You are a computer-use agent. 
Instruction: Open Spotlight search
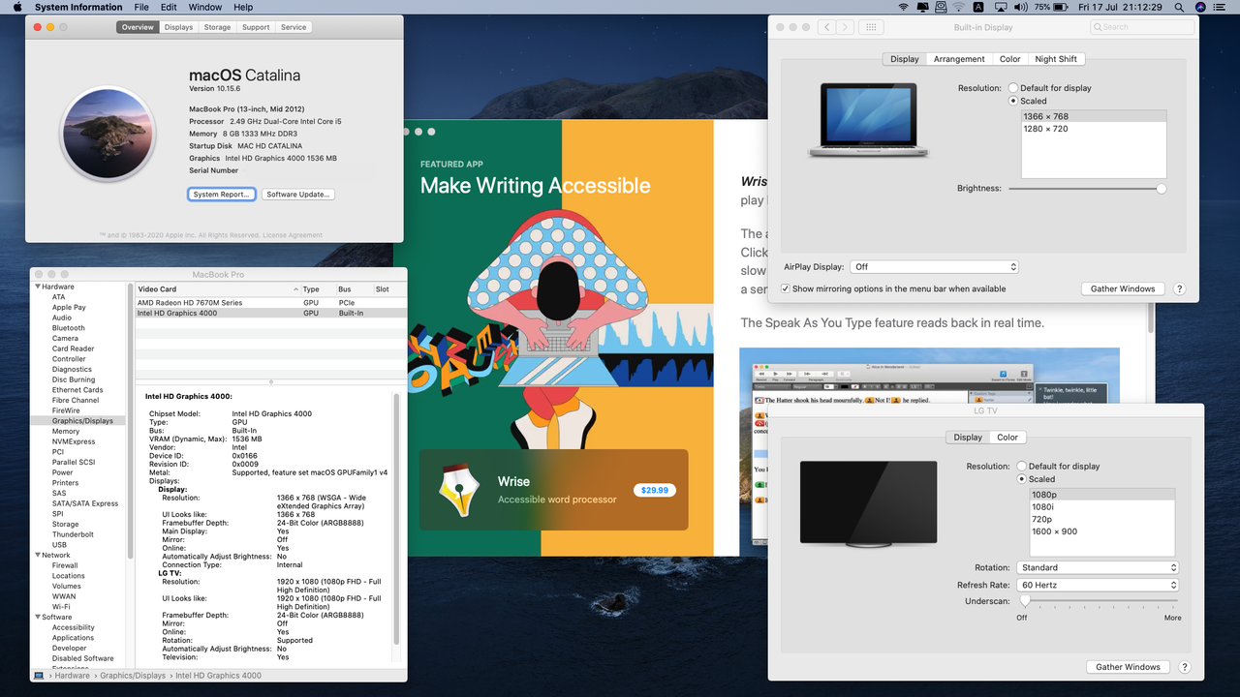1179,7
